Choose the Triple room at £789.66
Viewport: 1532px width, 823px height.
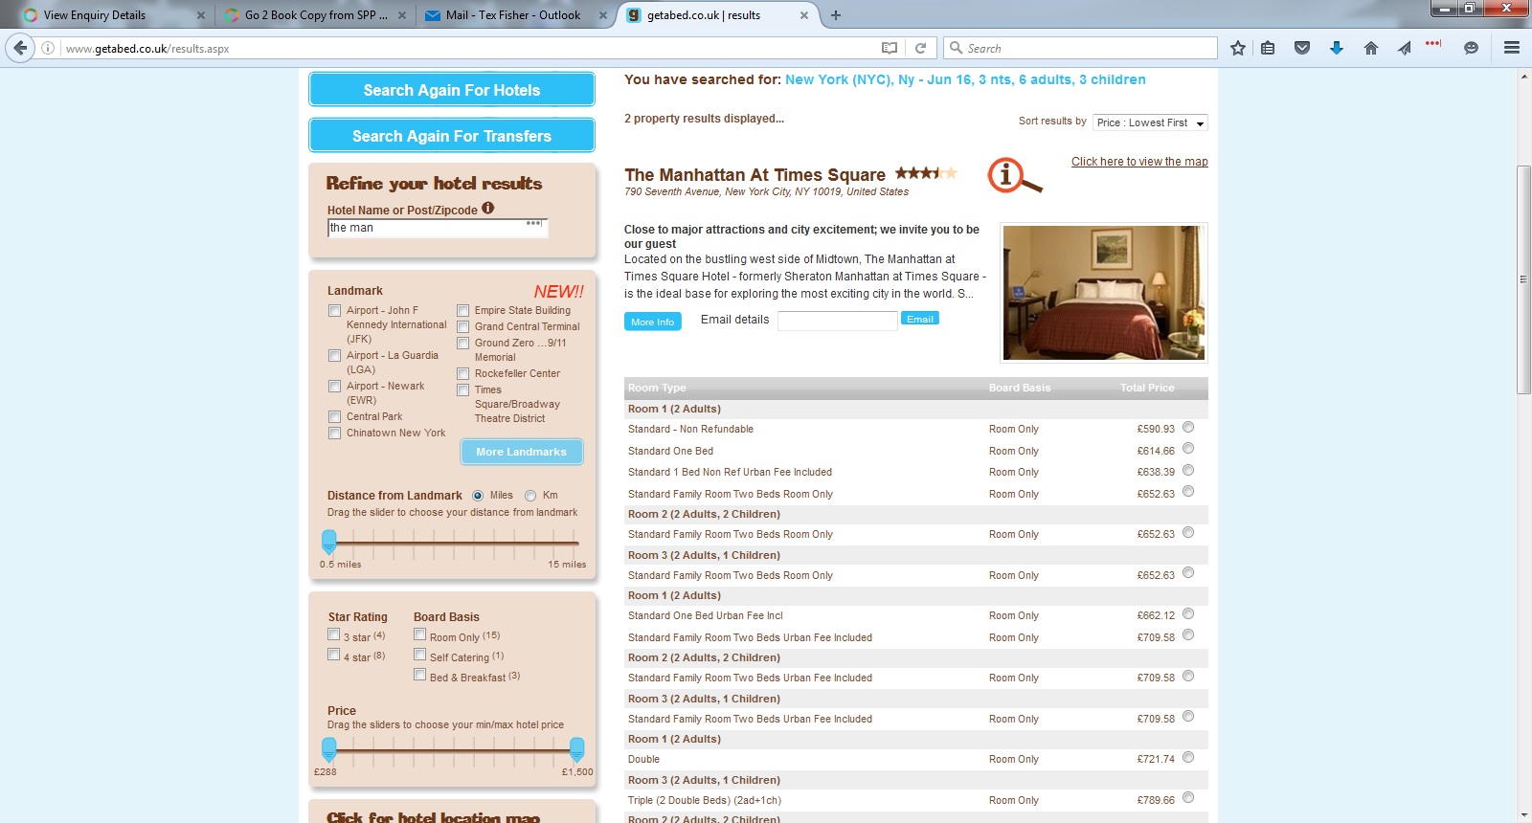[1188, 798]
